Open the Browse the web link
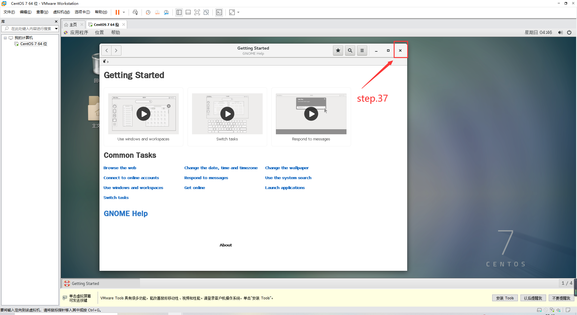The height and width of the screenshot is (315, 577). point(120,168)
